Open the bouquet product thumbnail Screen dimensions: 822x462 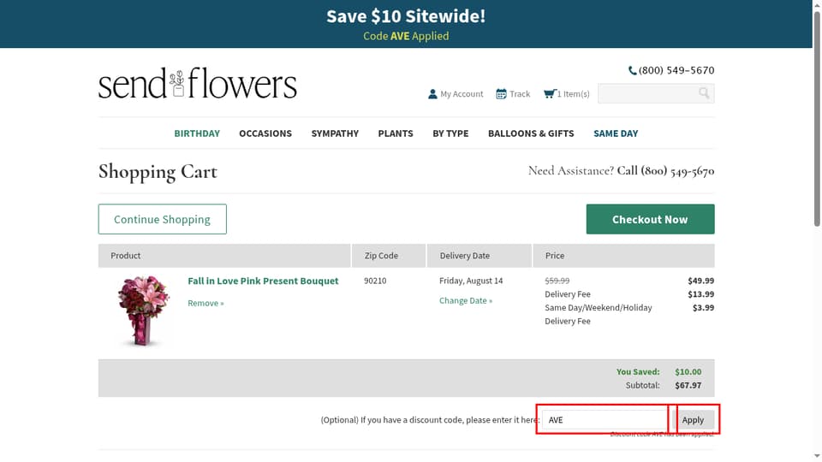pyautogui.click(x=143, y=310)
